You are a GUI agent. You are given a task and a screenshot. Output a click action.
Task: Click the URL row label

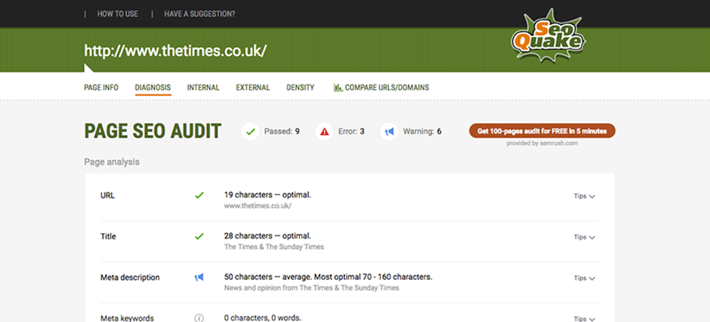tap(108, 195)
